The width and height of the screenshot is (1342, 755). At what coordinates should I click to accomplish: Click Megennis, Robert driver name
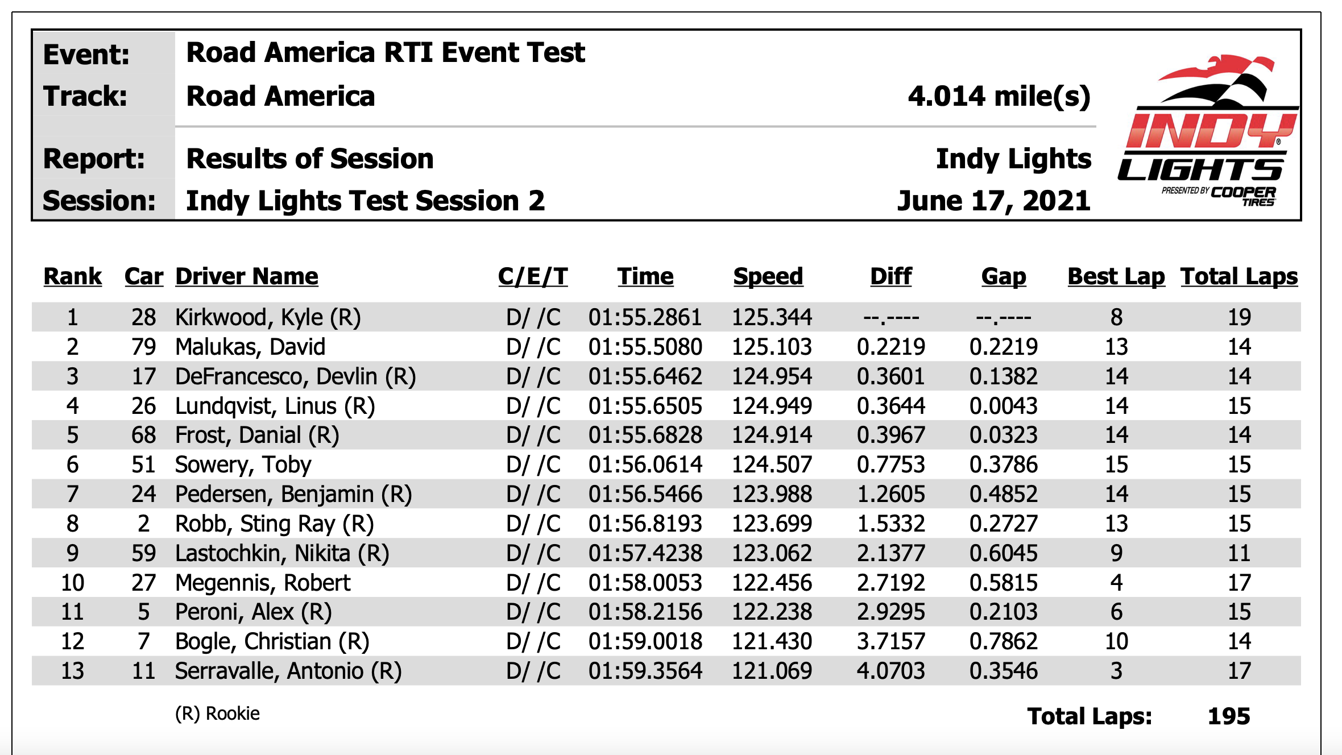(x=263, y=583)
